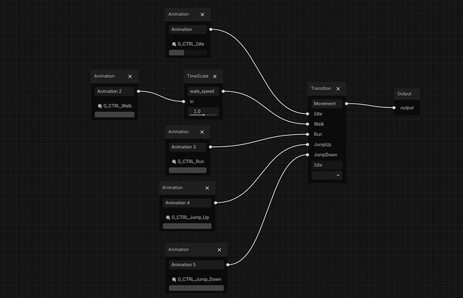
Task: Click the Idle field below JumpDown
Action: (x=327, y=165)
